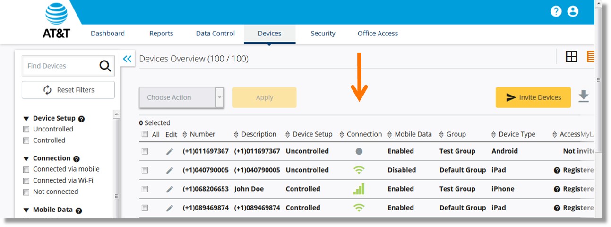Open the help question mark icon

[556, 11]
